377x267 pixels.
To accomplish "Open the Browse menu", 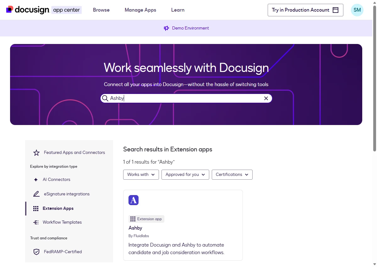I will pos(101,10).
